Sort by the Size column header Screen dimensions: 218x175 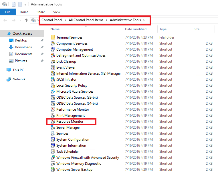tap(197, 29)
